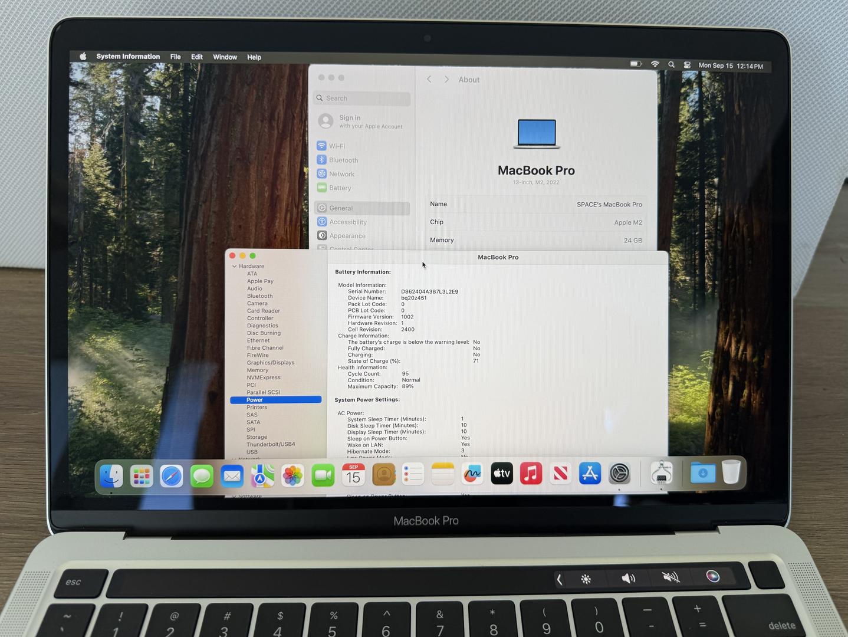Open FaceTime from the Dock
848x637 pixels.
point(323,475)
